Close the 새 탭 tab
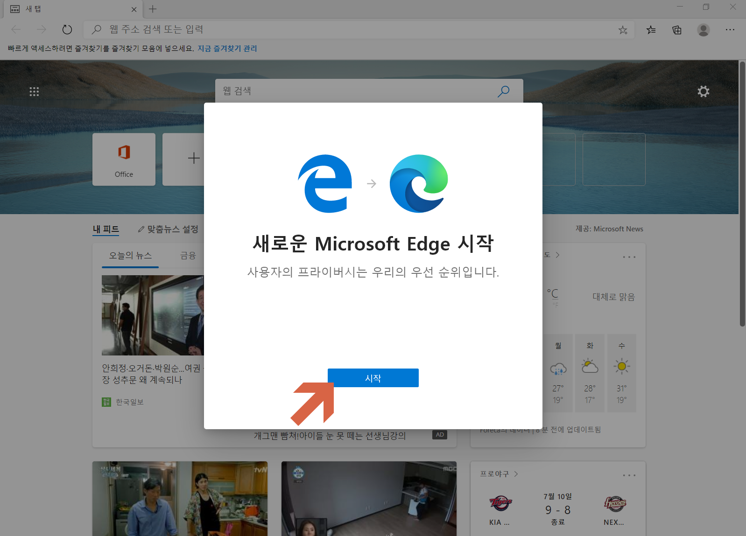This screenshot has height=536, width=746. coord(134,9)
